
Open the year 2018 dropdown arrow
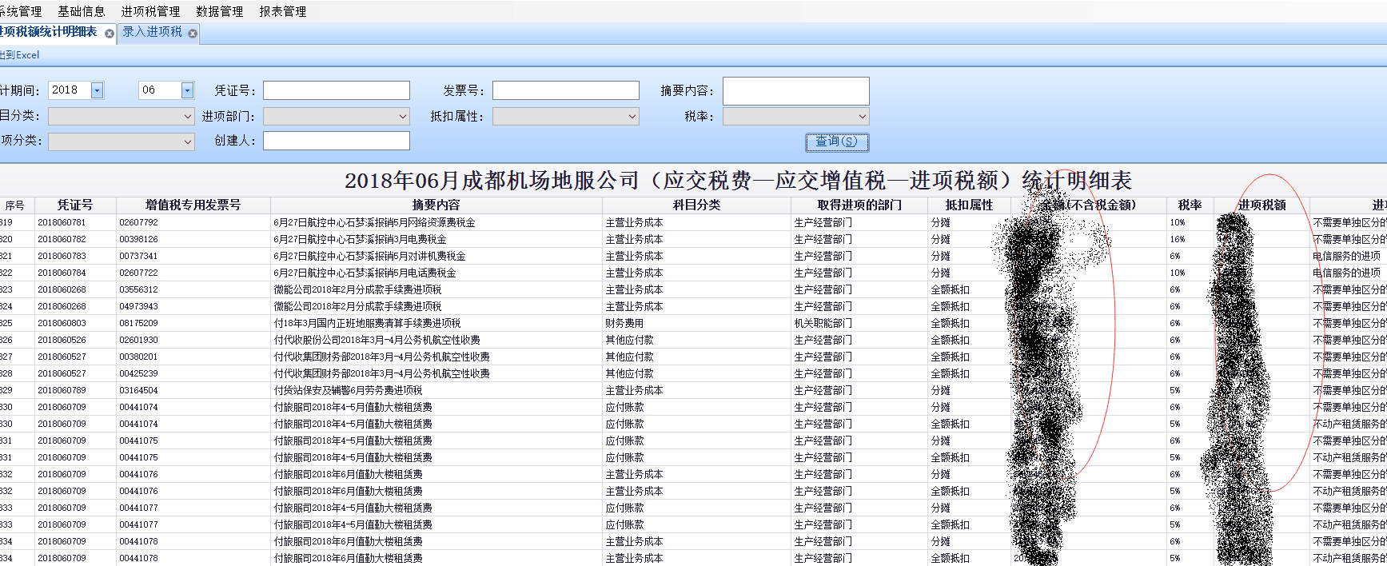click(x=97, y=90)
